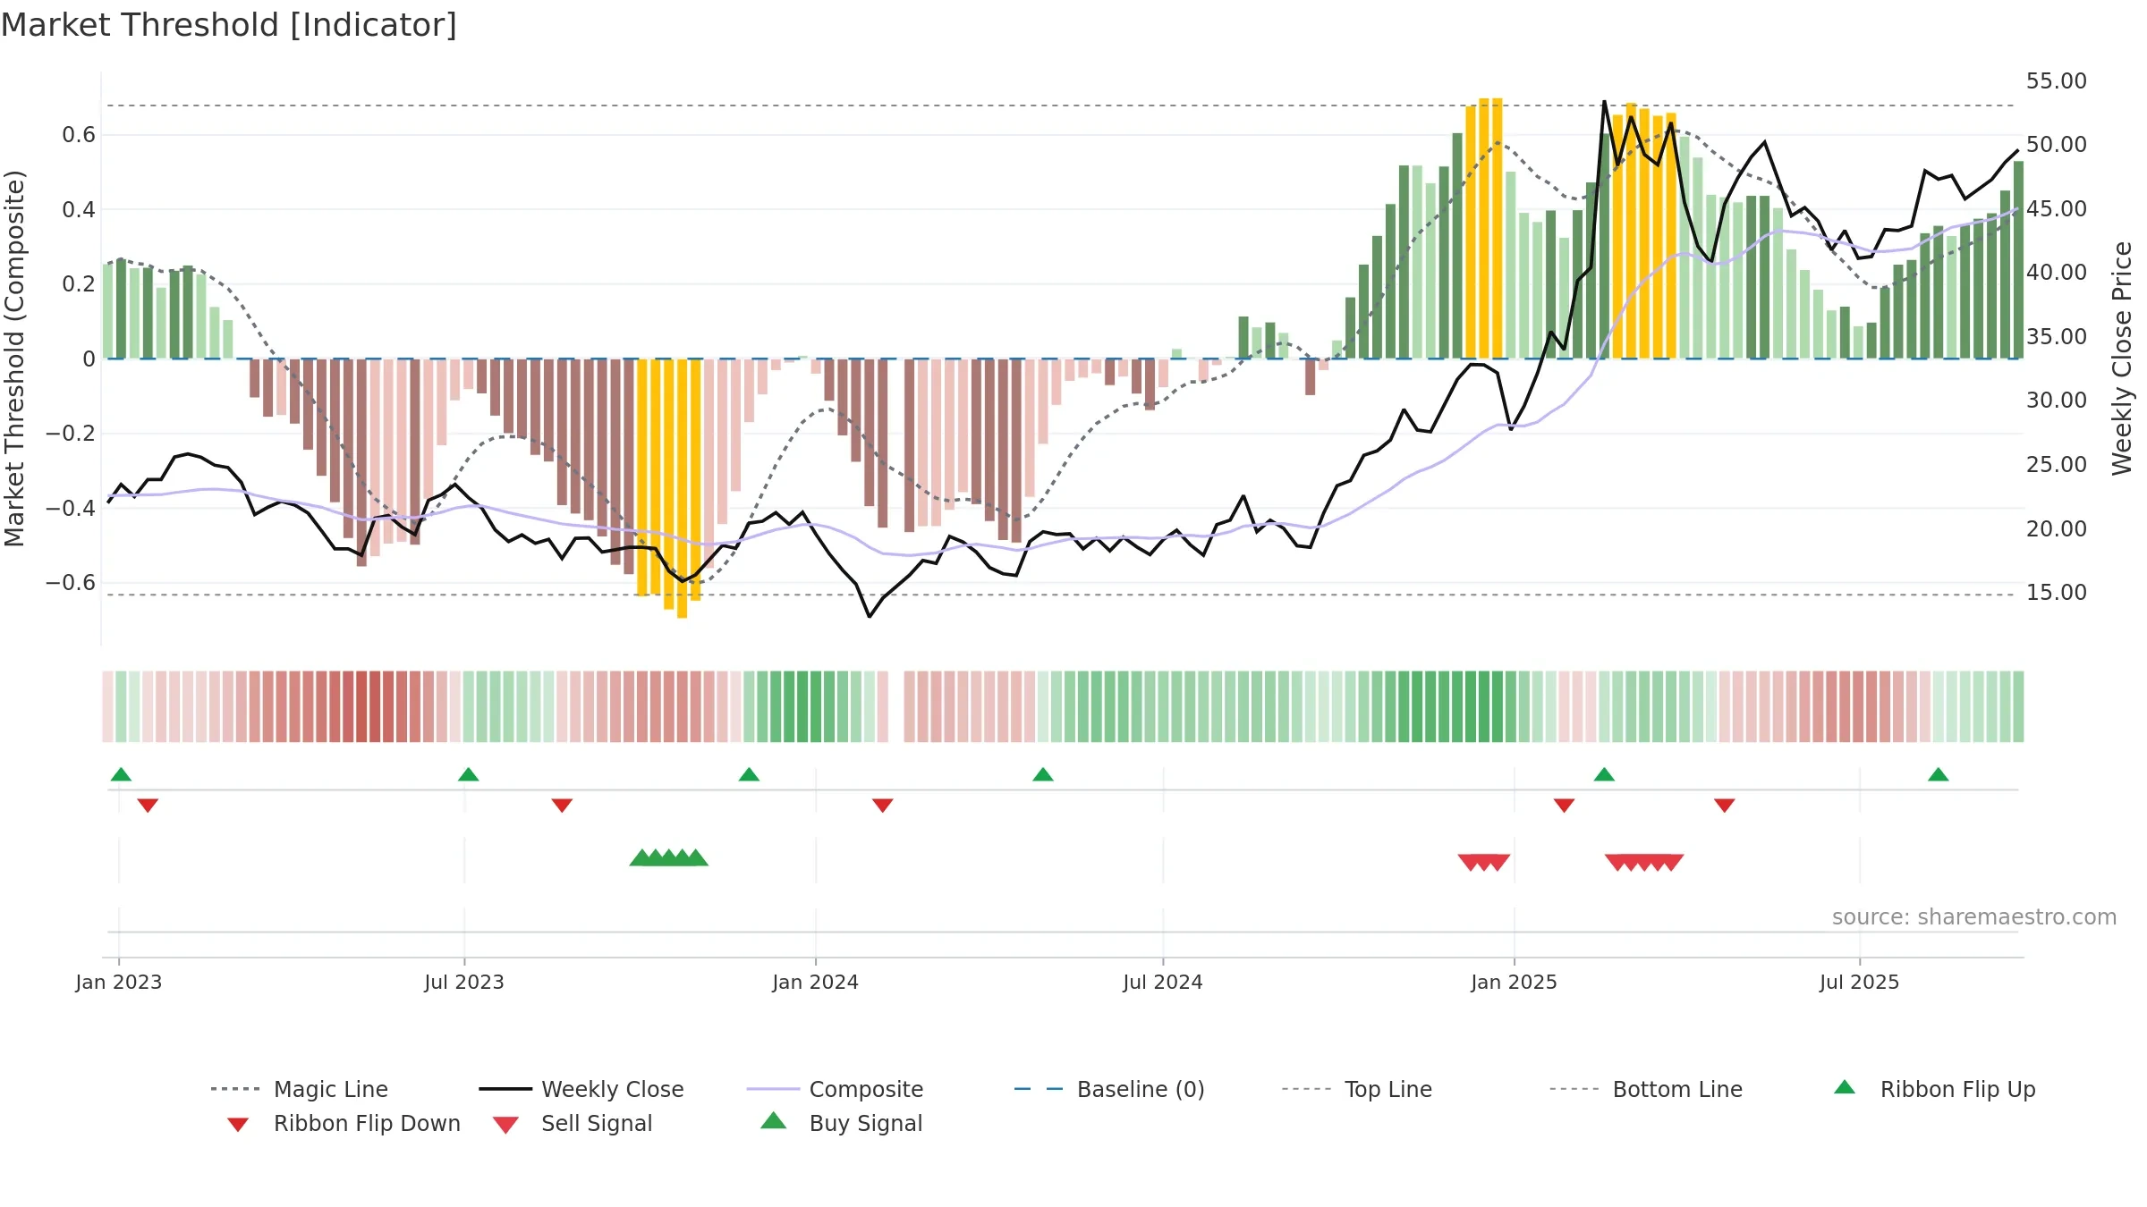Toggle the Bottom Line legend entry
Screen dimensions: 2147x1207
[x=1646, y=1089]
